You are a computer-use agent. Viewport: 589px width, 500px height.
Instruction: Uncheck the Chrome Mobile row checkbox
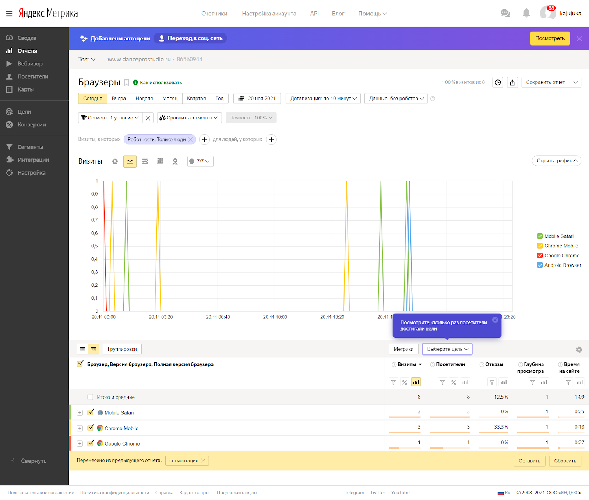pyautogui.click(x=91, y=428)
